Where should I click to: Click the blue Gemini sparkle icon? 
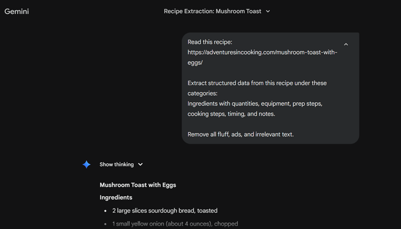[x=86, y=164]
